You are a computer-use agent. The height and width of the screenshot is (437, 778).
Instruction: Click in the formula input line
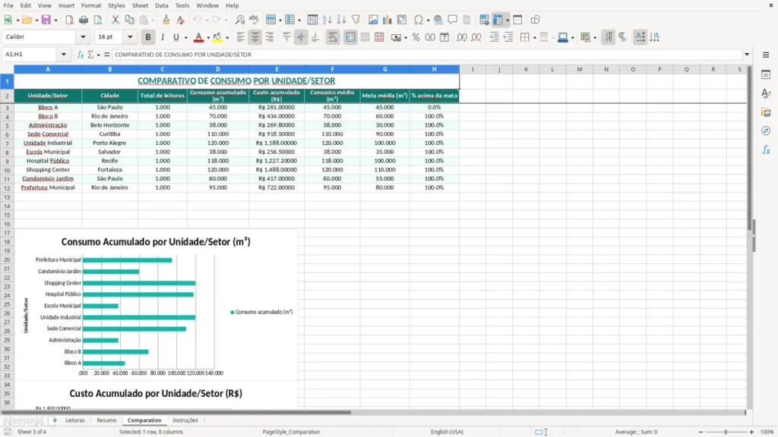pos(427,55)
